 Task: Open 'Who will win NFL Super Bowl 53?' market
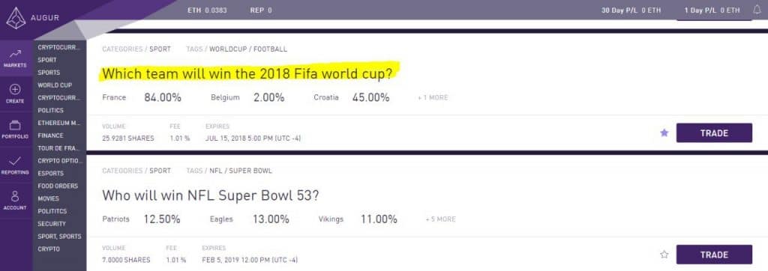(211, 195)
